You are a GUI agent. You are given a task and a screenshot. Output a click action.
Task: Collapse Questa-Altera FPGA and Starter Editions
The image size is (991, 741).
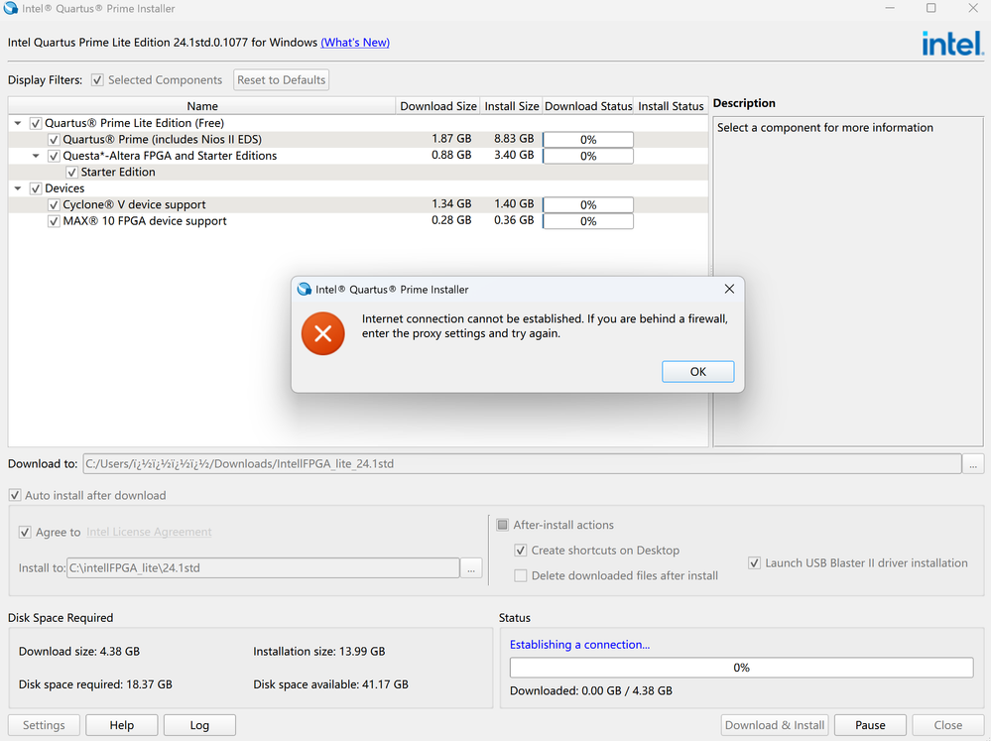pyautogui.click(x=36, y=156)
